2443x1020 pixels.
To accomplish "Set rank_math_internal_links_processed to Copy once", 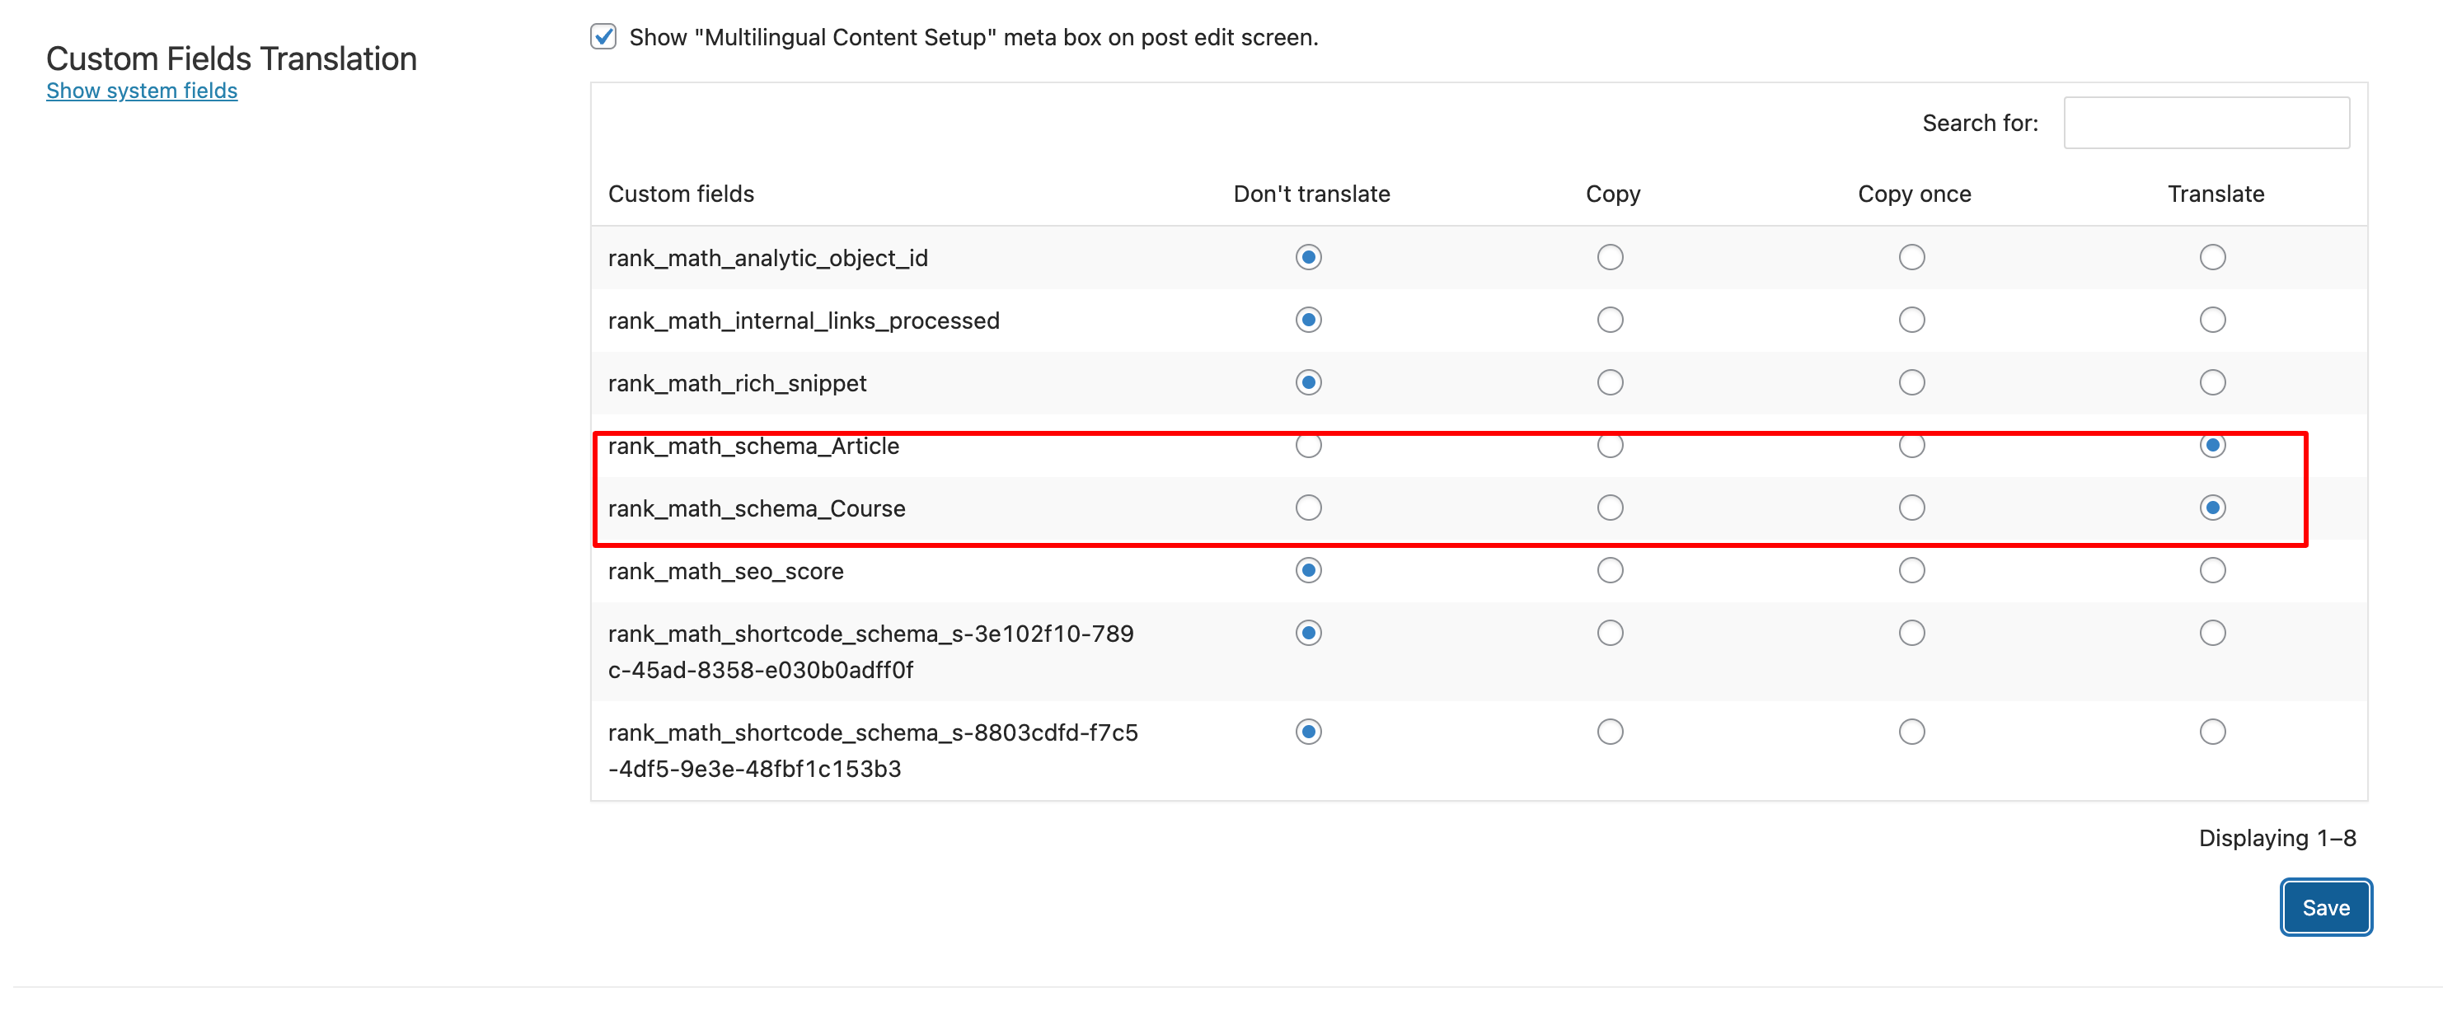I will click(x=1911, y=320).
